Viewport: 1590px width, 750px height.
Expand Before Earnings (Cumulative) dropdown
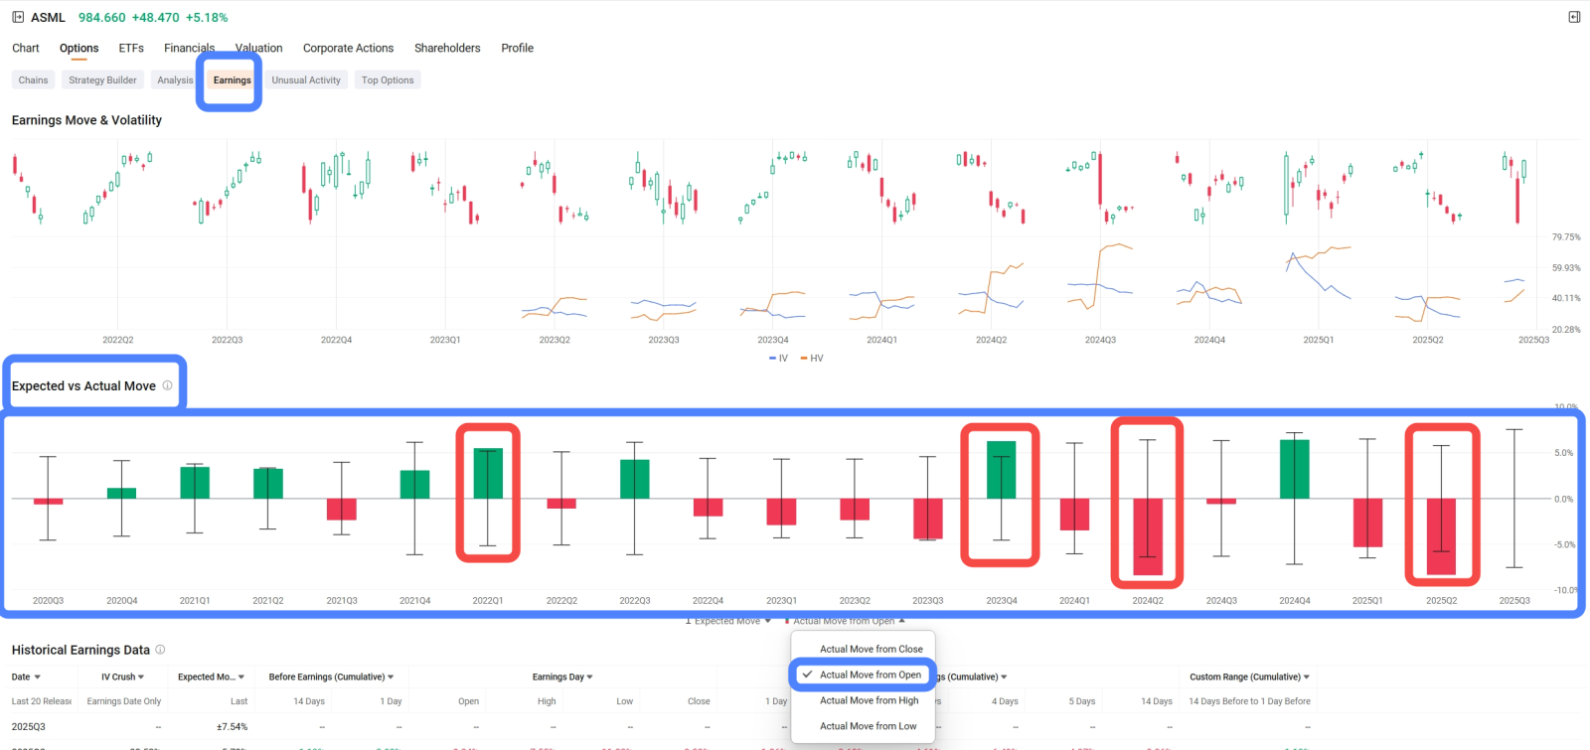331,676
